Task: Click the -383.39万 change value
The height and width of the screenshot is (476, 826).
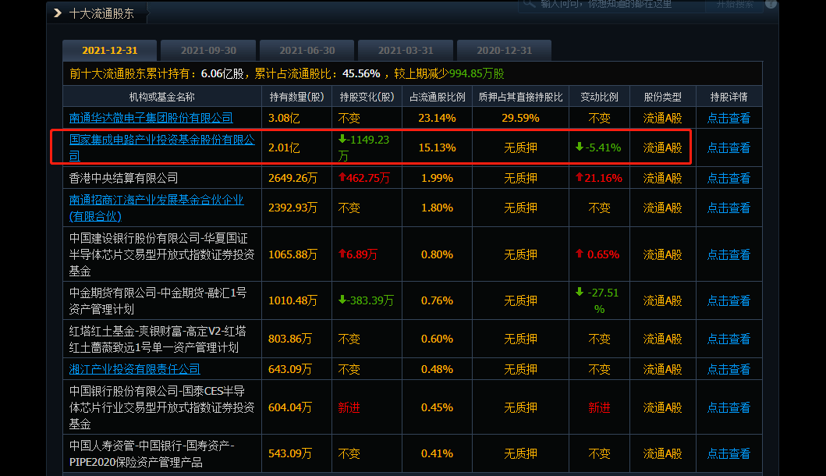Action: pos(366,300)
